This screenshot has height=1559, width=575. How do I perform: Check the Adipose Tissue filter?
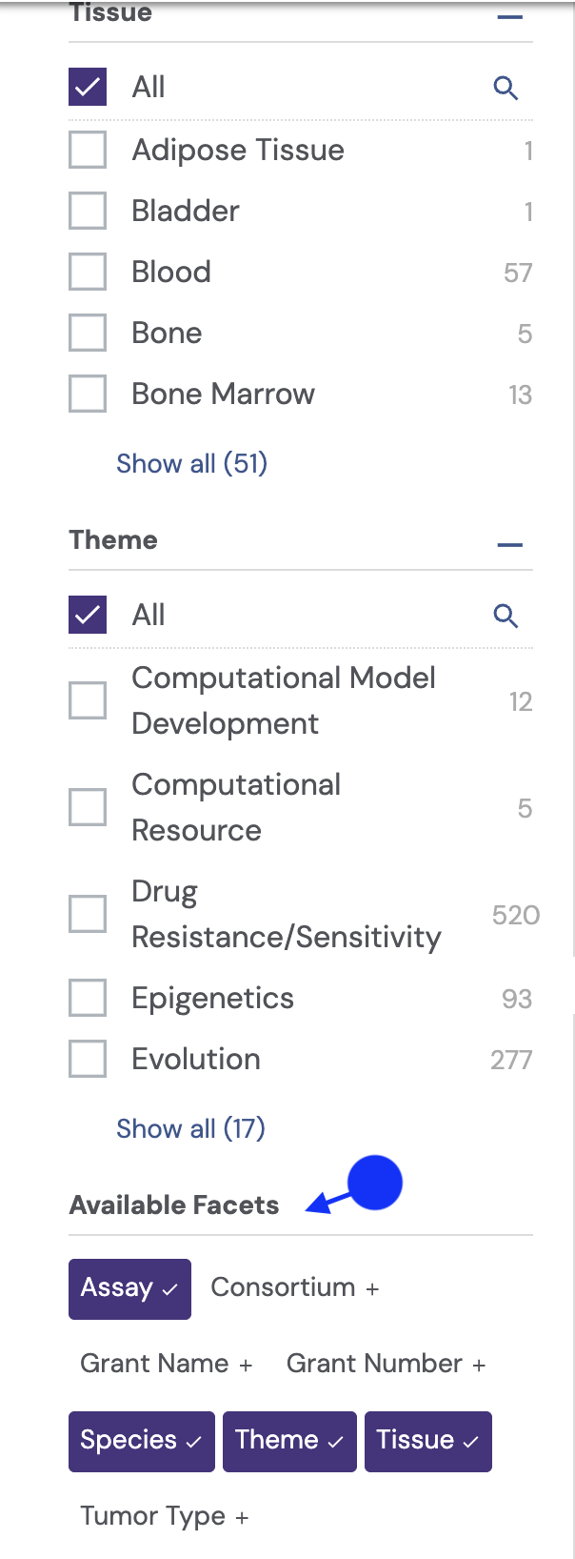[87, 150]
